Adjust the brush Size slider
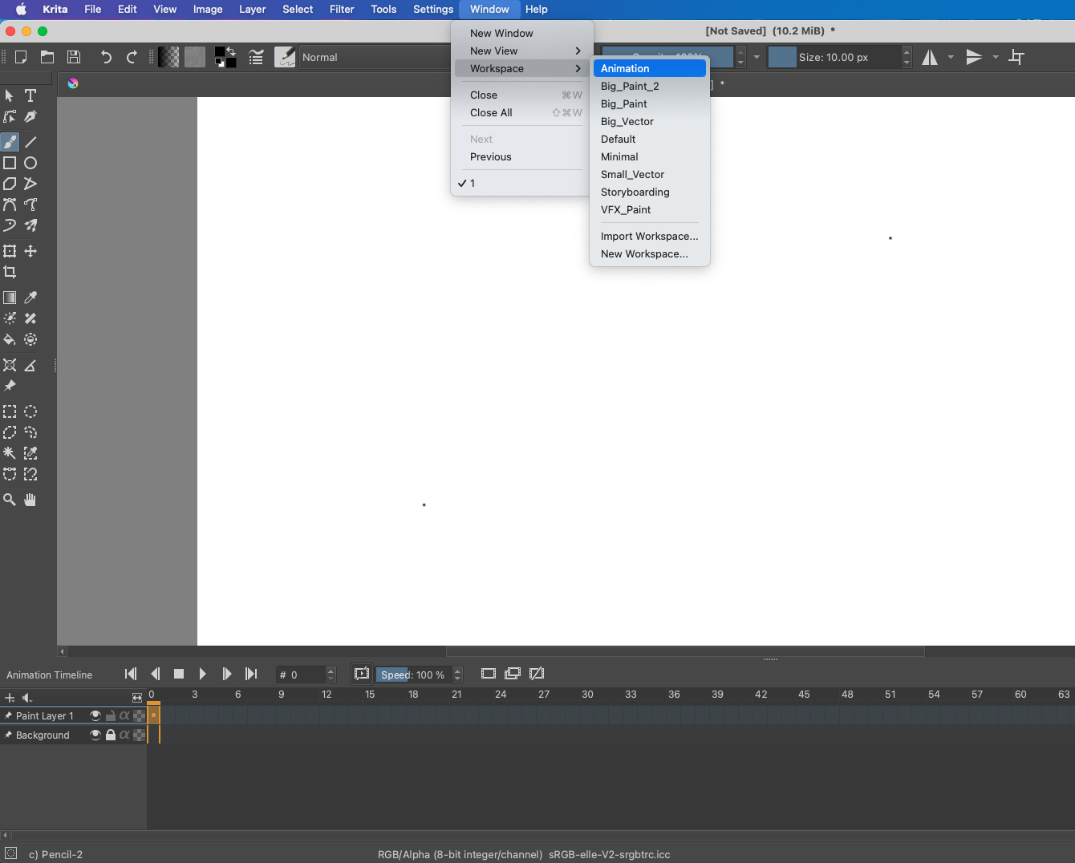 pyautogui.click(x=834, y=57)
